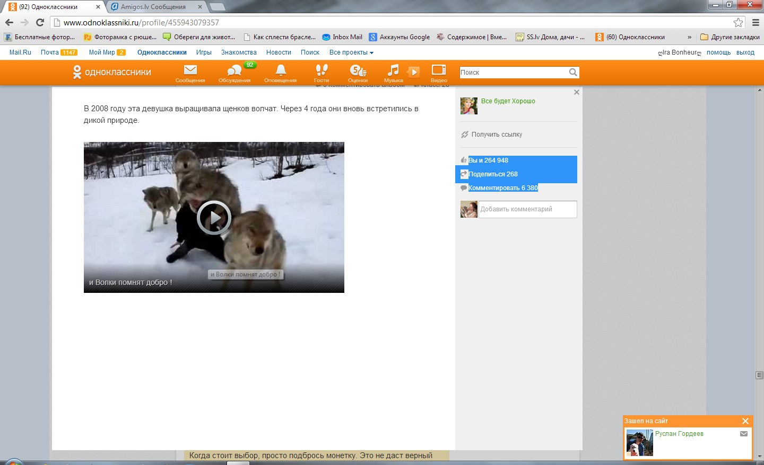Open the Chrome menu button
Image resolution: width=764 pixels, height=465 pixels.
[x=756, y=22]
